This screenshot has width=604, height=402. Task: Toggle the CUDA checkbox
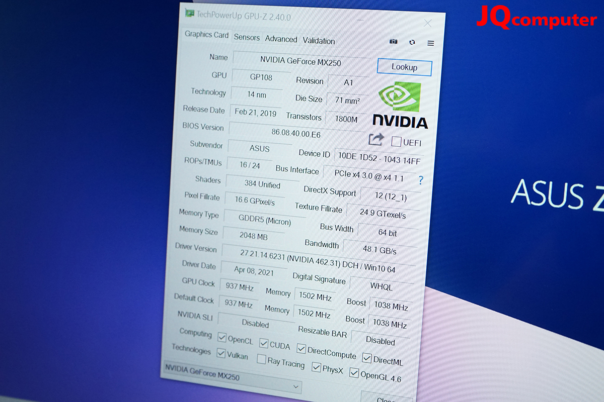[264, 343]
